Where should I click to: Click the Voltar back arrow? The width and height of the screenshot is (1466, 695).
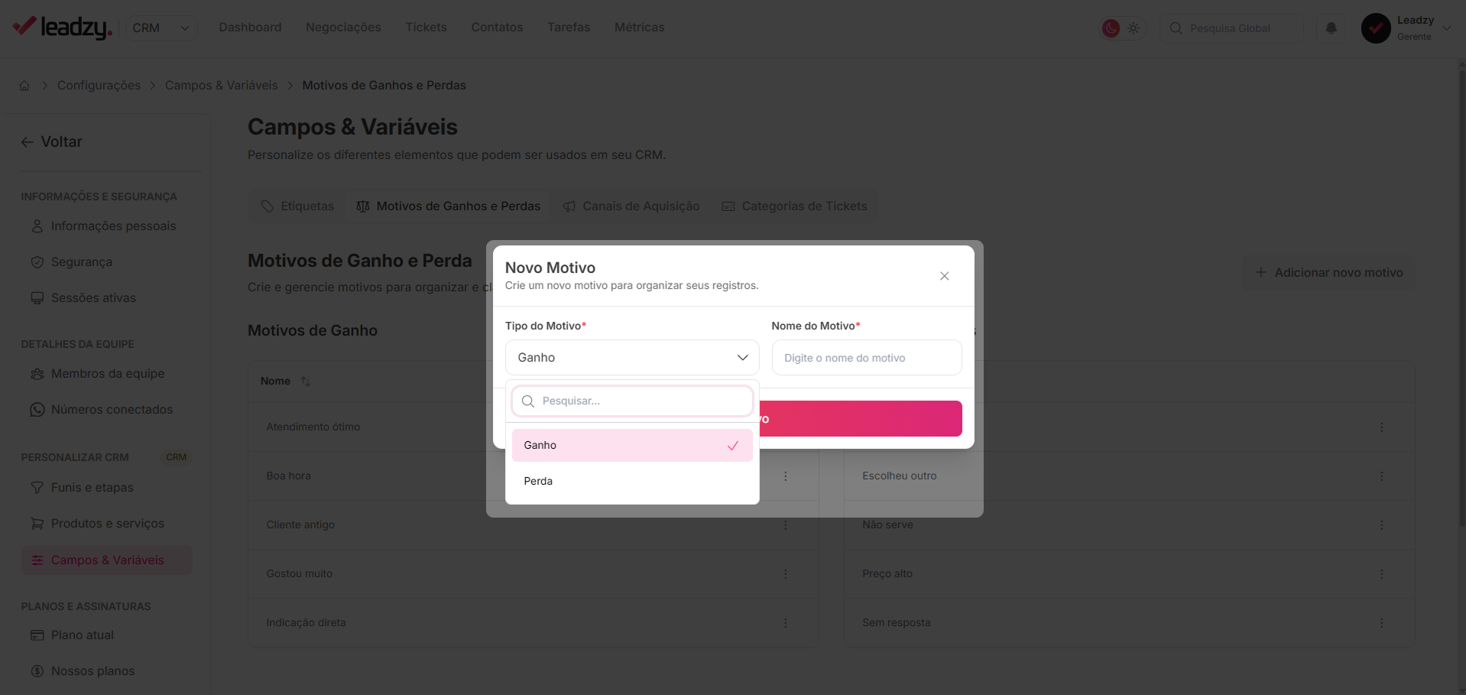coord(28,142)
